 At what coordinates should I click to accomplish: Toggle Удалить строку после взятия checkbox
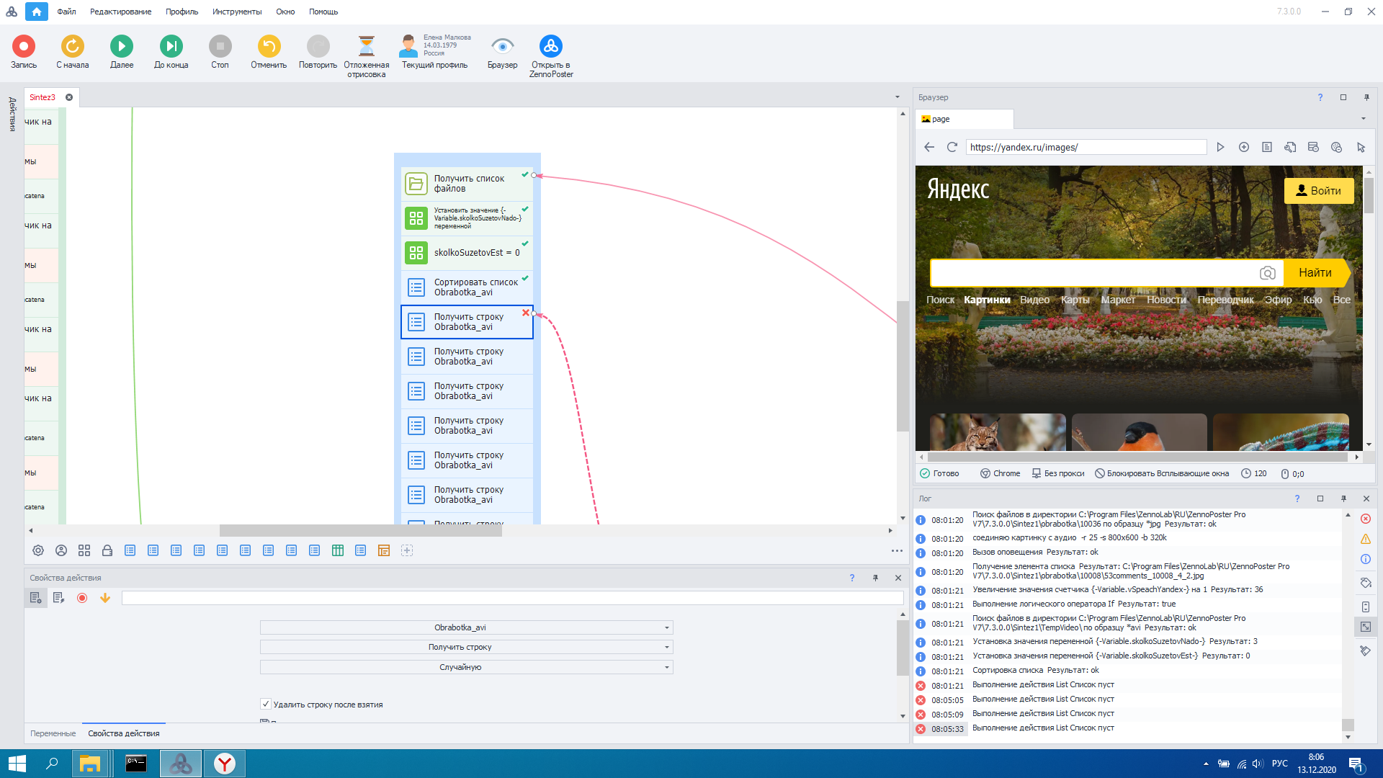click(266, 704)
